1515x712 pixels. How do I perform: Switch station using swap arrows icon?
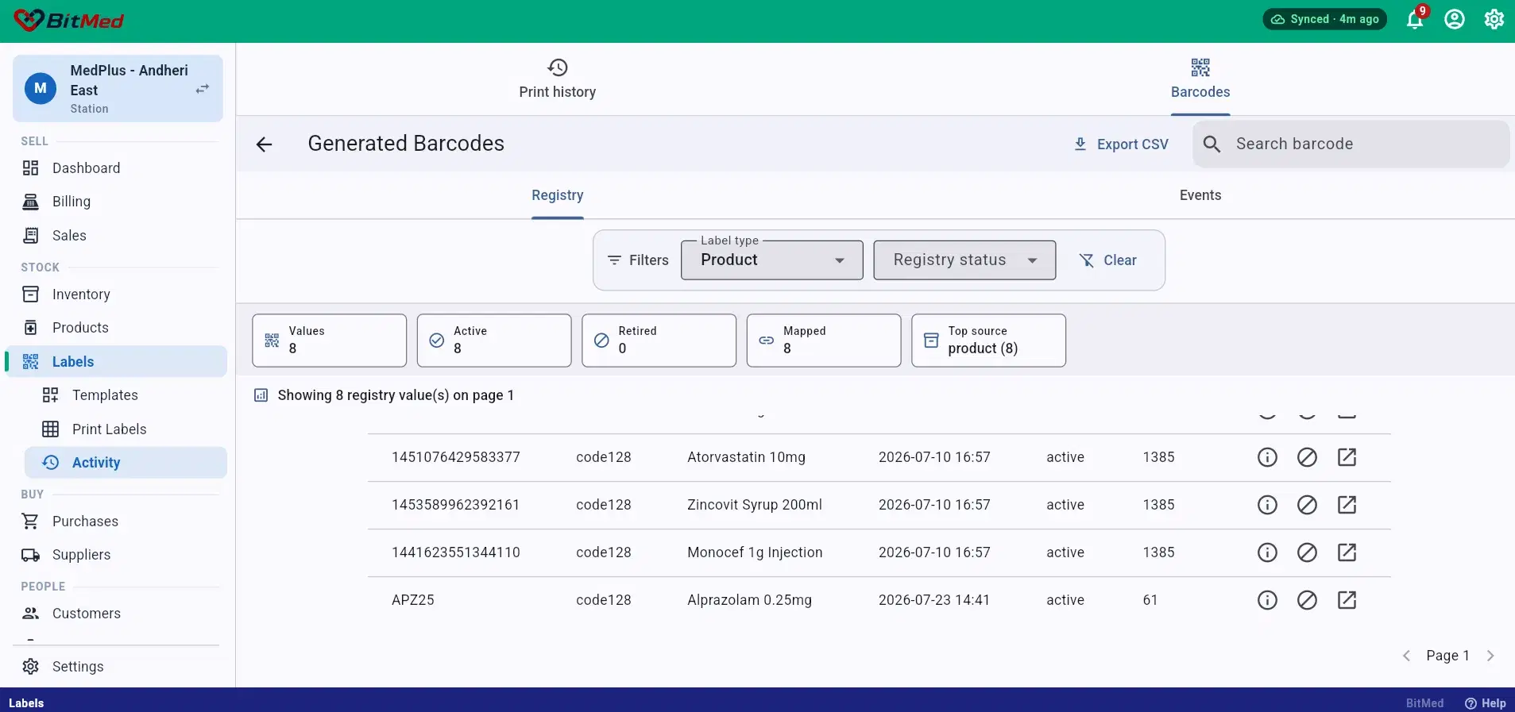[203, 89]
